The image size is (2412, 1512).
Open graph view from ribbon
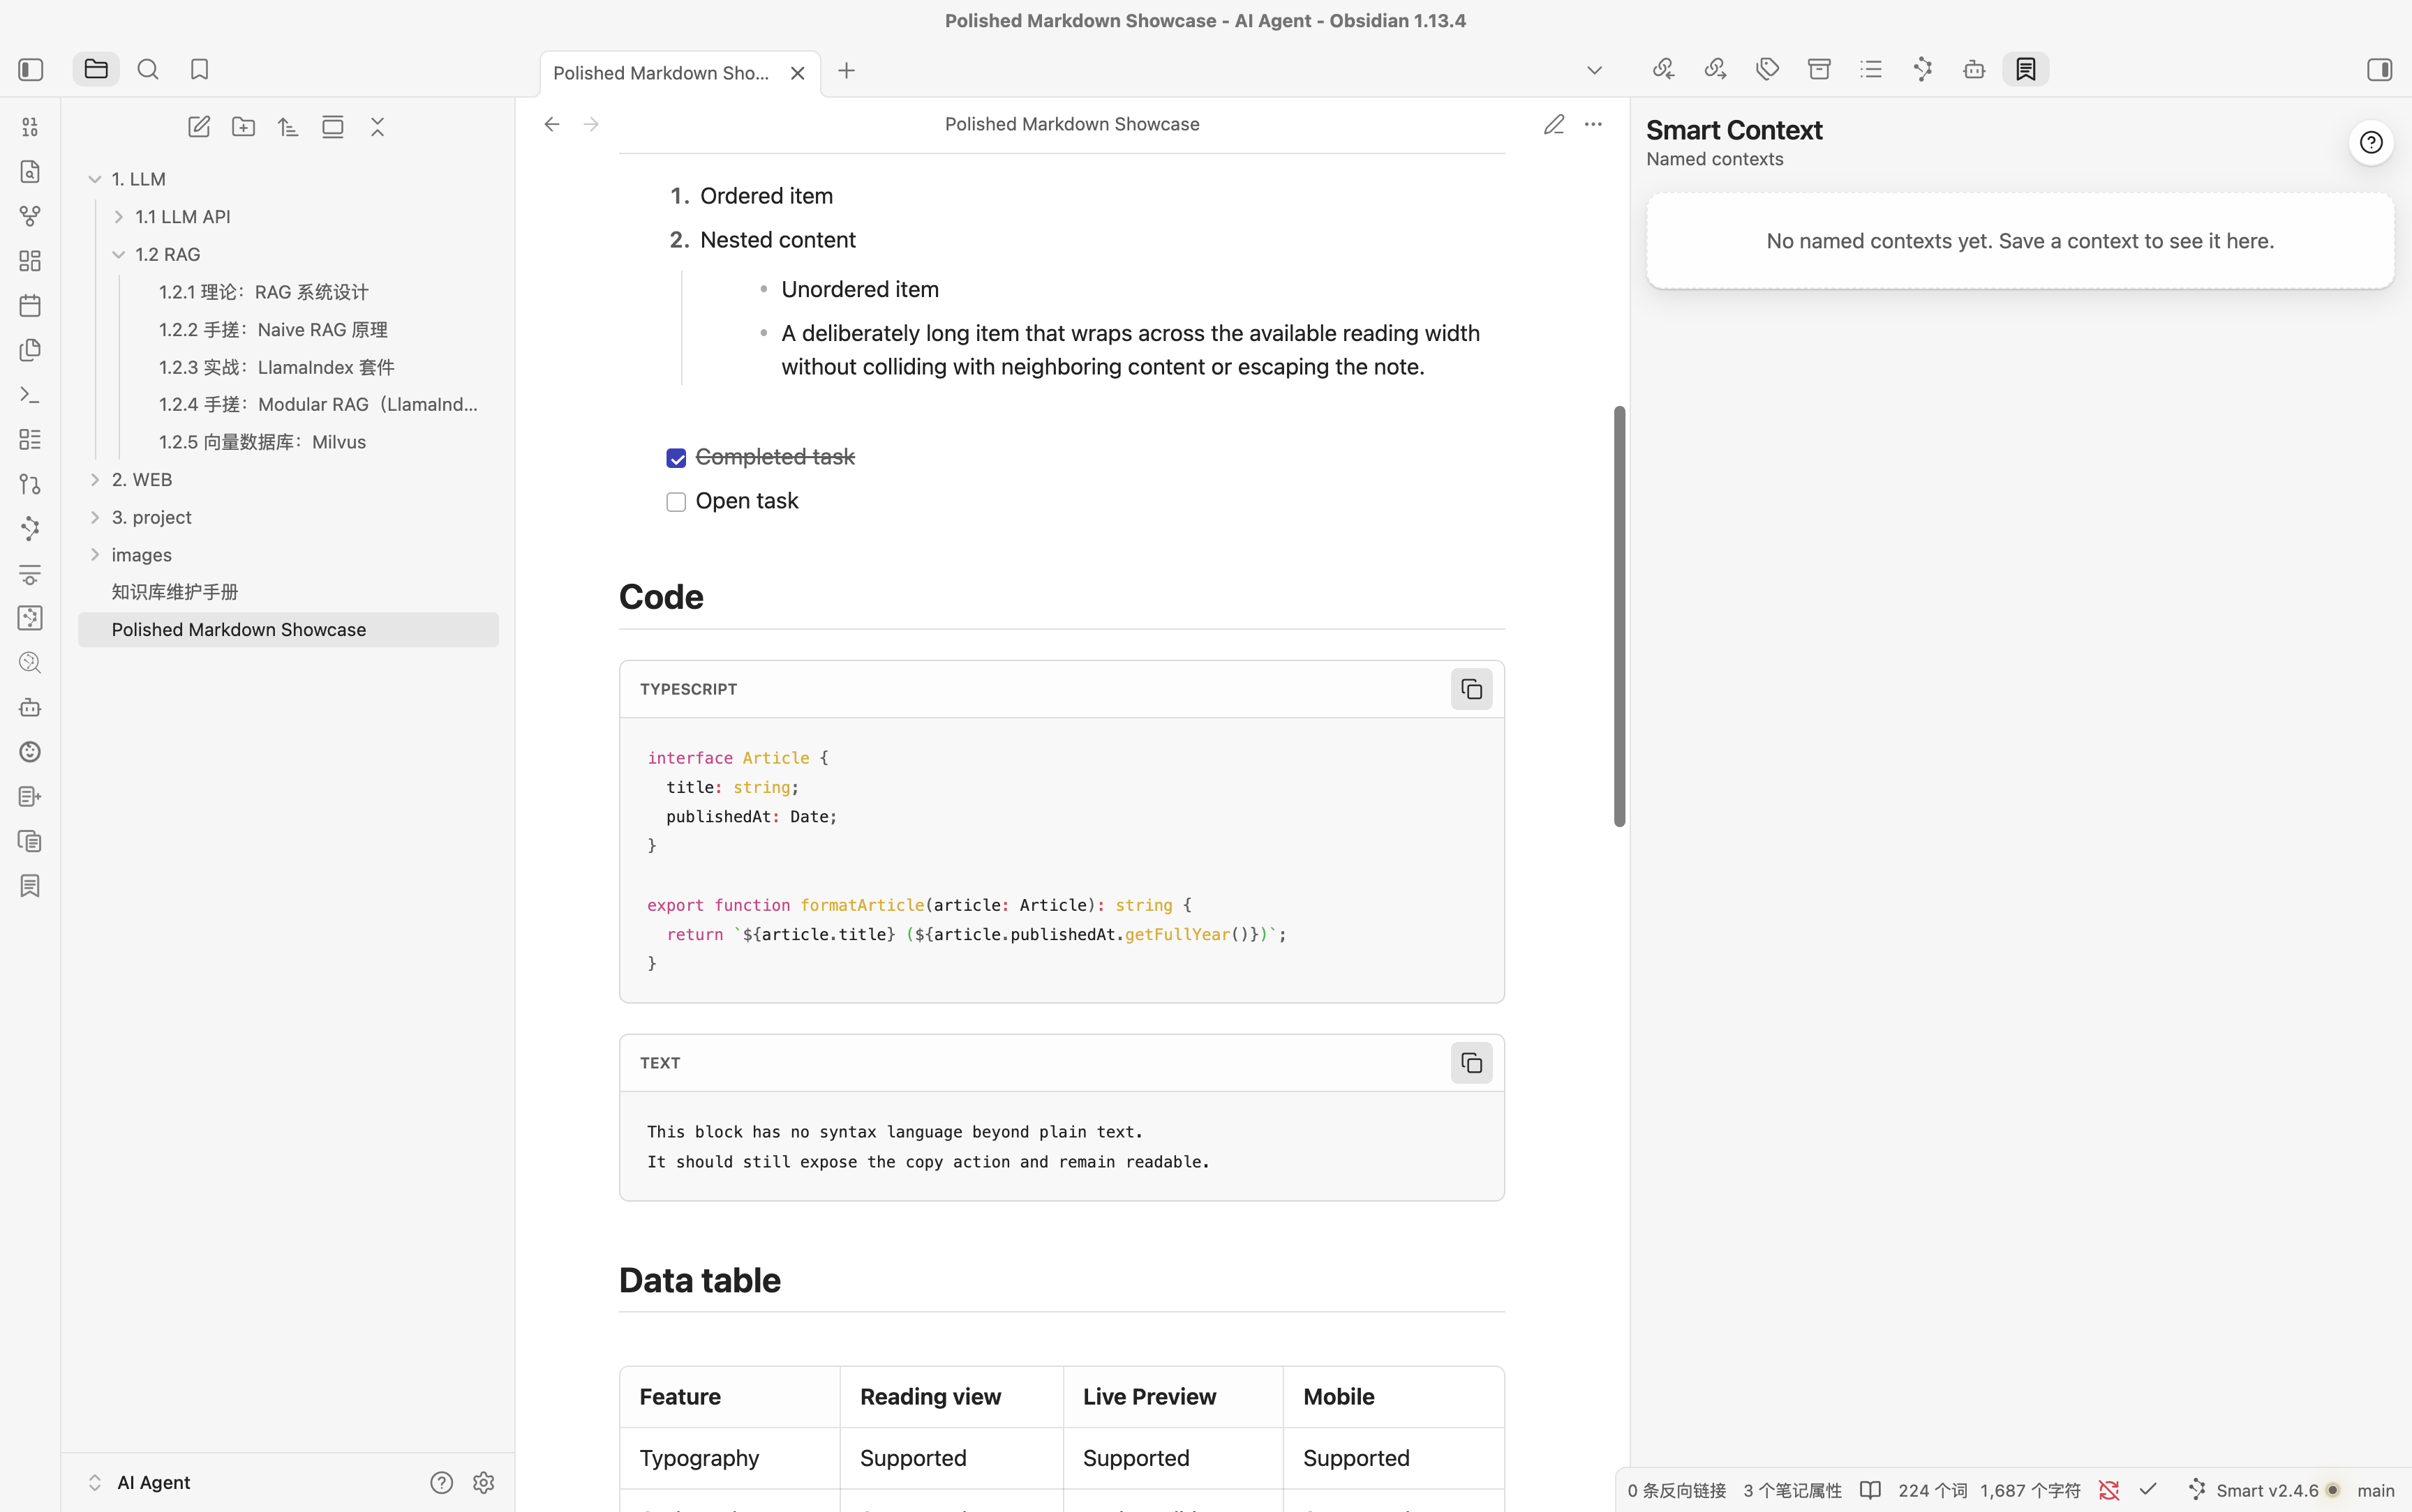pyautogui.click(x=30, y=217)
